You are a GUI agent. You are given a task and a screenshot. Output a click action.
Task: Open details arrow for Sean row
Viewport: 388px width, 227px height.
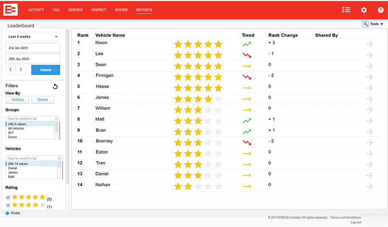click(369, 66)
